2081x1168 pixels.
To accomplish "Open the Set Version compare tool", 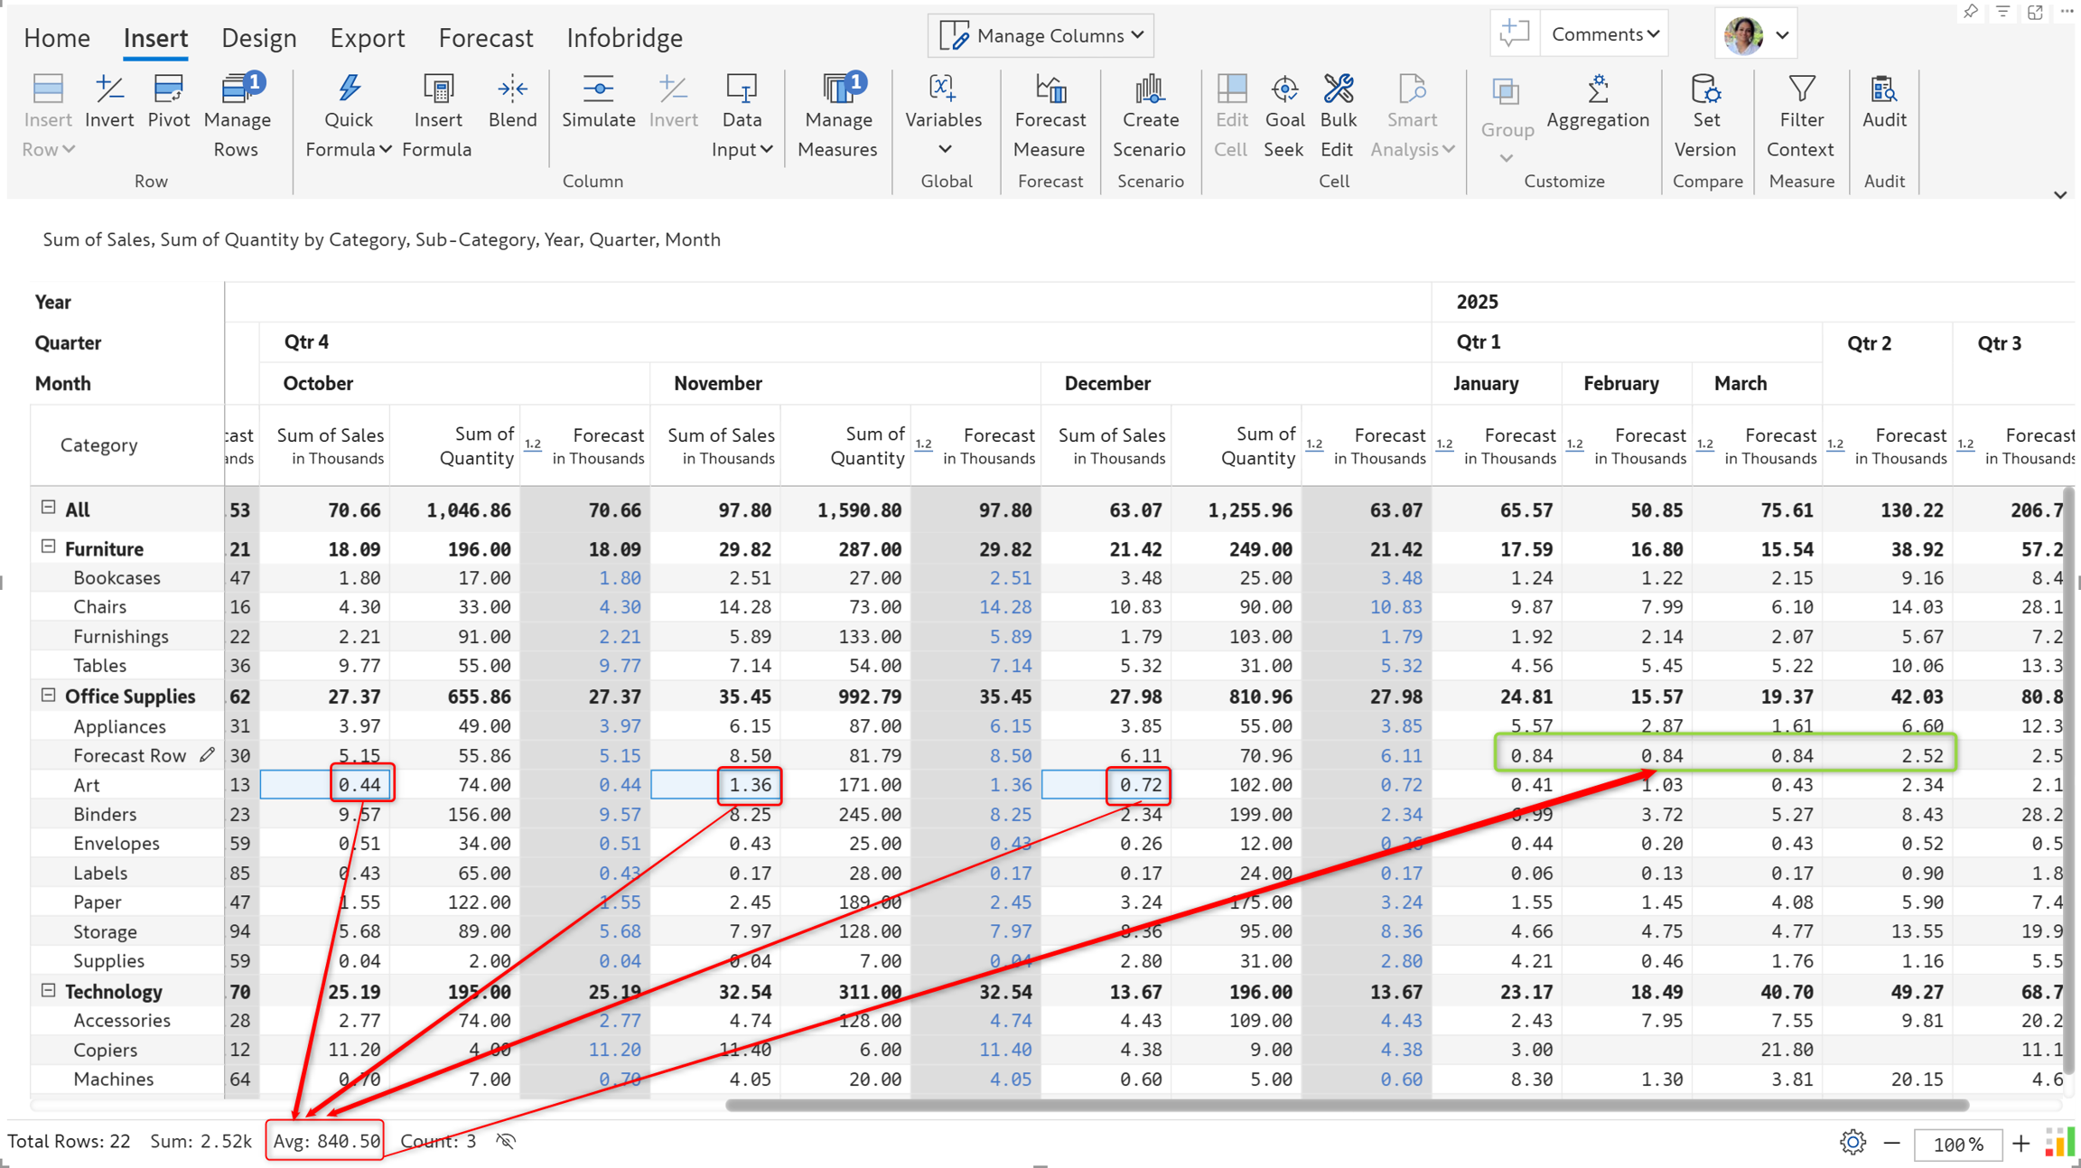I will point(1705,117).
